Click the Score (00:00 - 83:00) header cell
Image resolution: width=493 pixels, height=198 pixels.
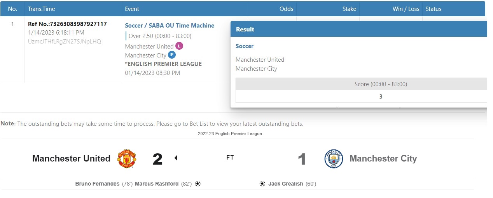(x=380, y=84)
